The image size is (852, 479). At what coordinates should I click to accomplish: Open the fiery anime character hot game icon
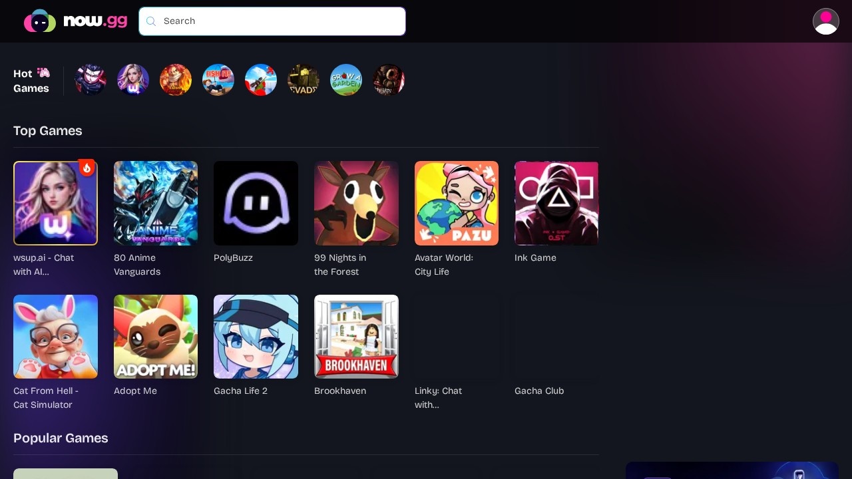tap(176, 80)
